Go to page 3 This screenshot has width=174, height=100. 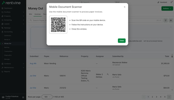click(x=156, y=97)
